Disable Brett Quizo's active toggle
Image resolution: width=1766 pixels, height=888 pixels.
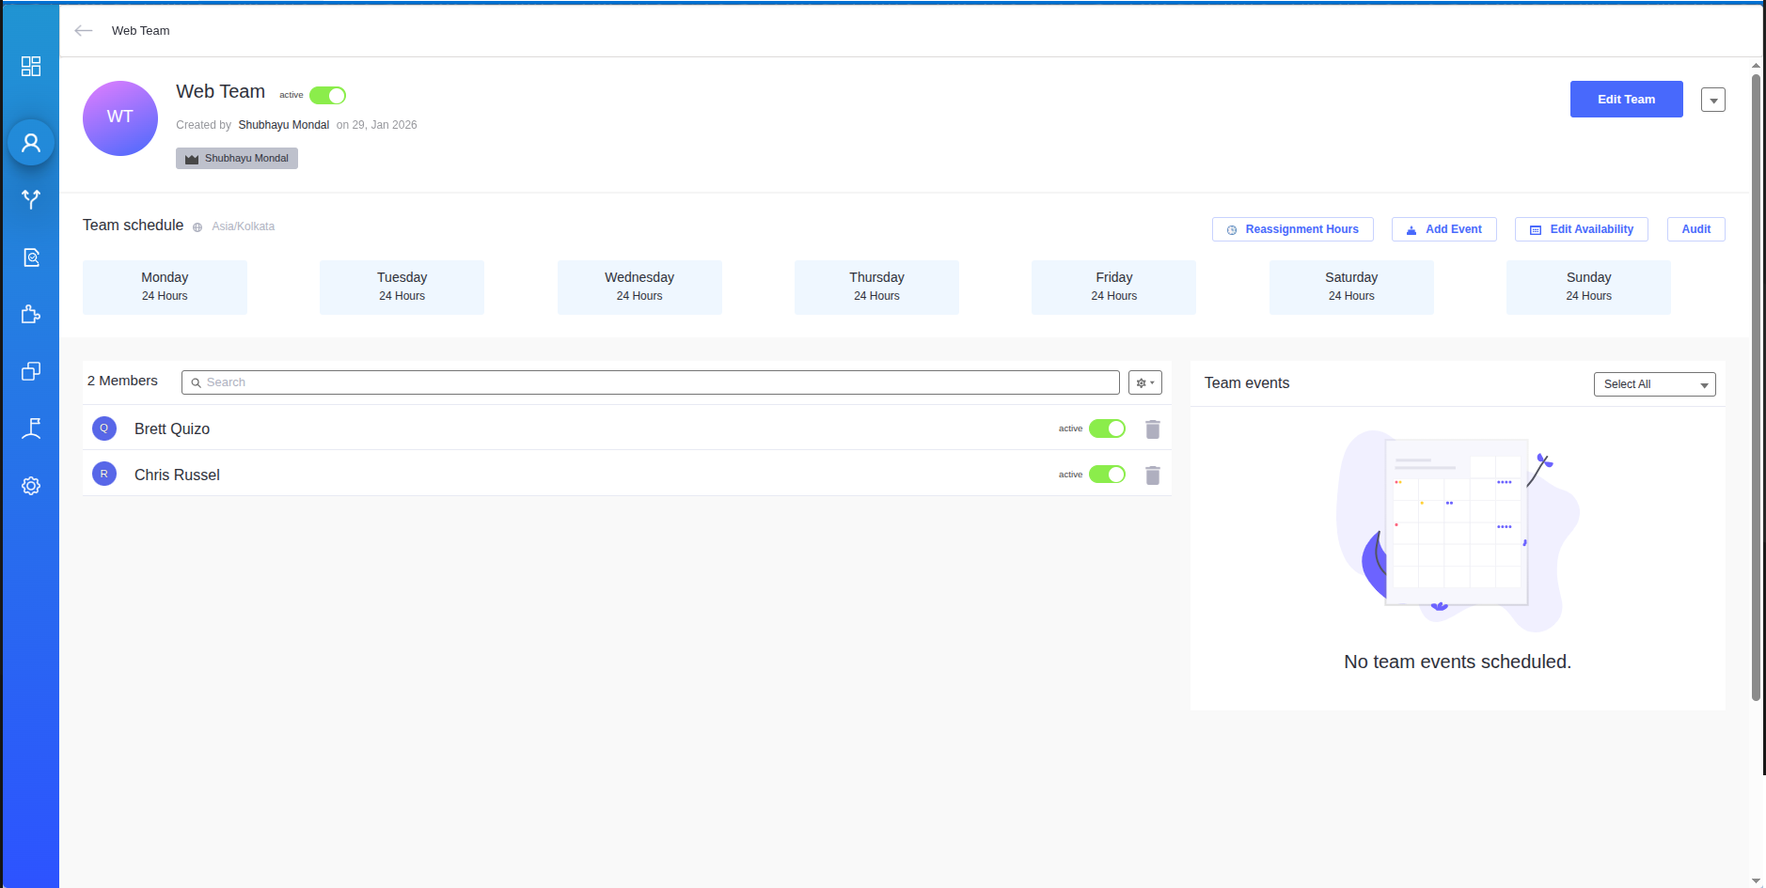[1107, 428]
